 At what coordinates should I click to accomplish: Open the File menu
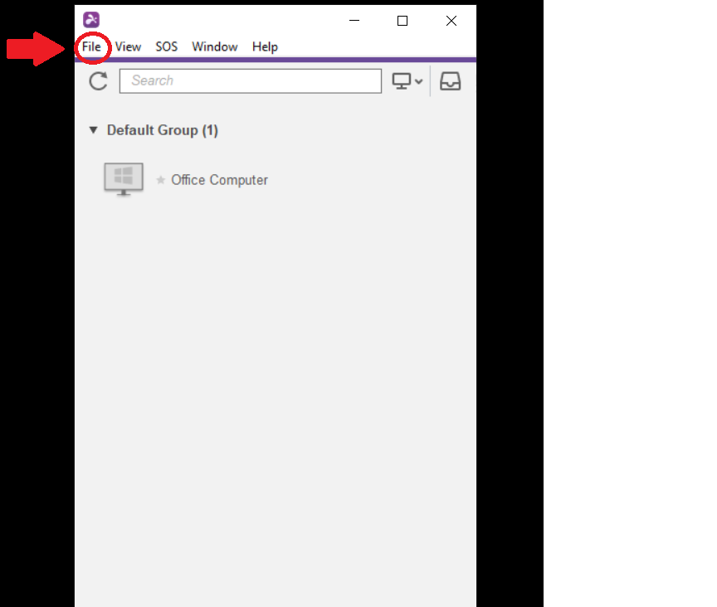(91, 46)
